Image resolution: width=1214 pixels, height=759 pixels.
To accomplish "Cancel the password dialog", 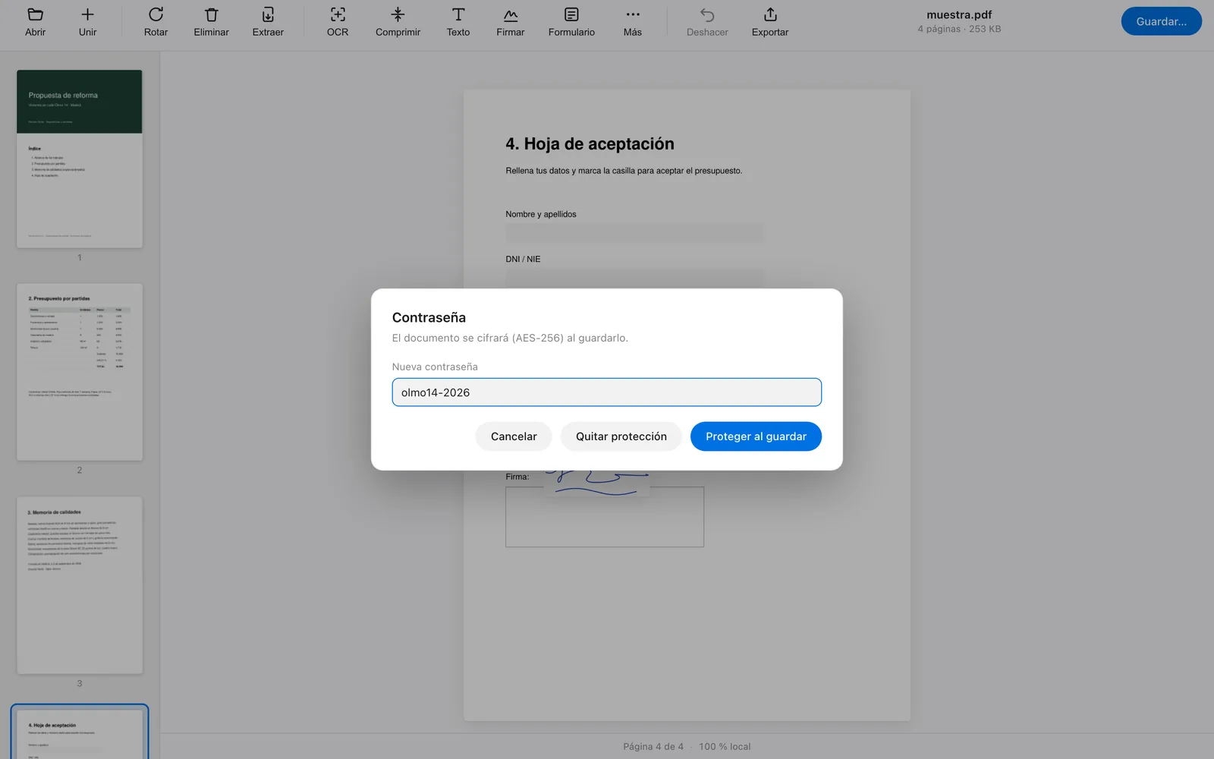I will point(514,436).
